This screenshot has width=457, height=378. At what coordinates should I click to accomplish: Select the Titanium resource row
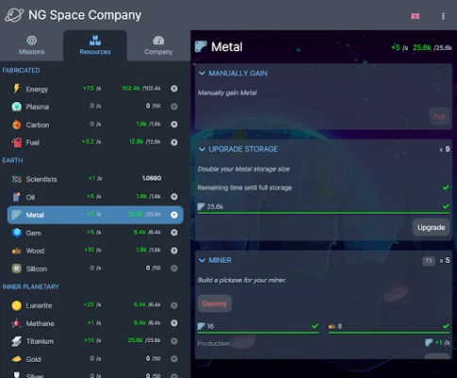tap(95, 341)
